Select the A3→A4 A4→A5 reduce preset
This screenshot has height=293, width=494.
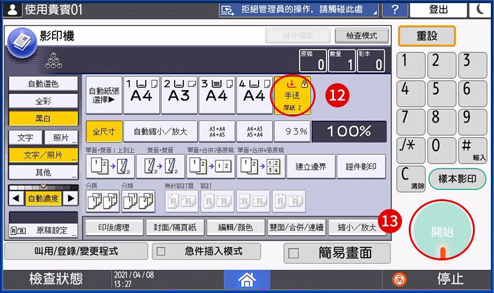click(217, 131)
